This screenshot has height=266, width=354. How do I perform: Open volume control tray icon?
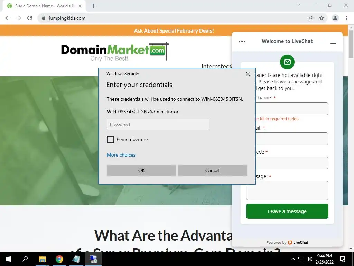tap(309, 259)
